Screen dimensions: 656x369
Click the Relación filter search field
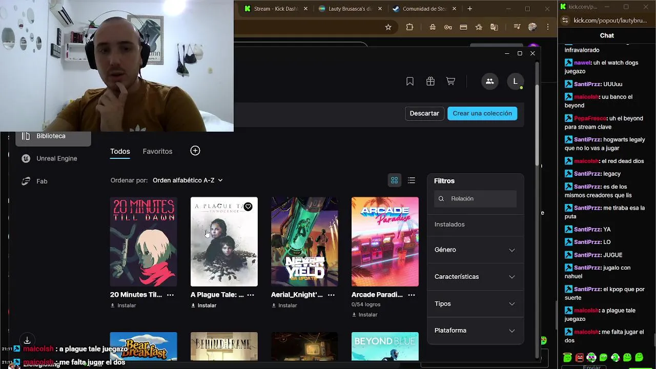click(475, 198)
